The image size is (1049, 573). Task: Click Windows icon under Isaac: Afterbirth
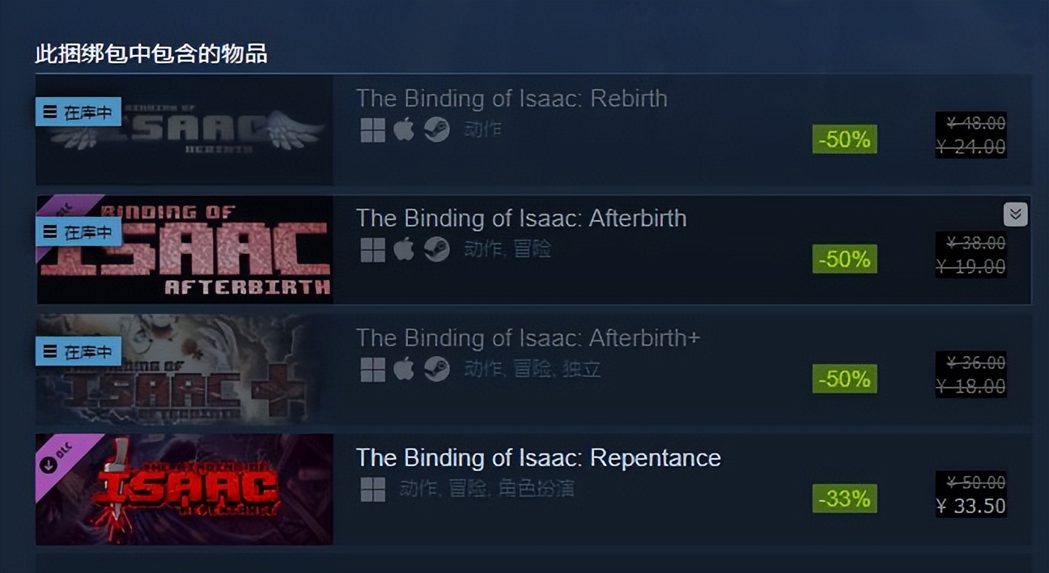[x=372, y=250]
